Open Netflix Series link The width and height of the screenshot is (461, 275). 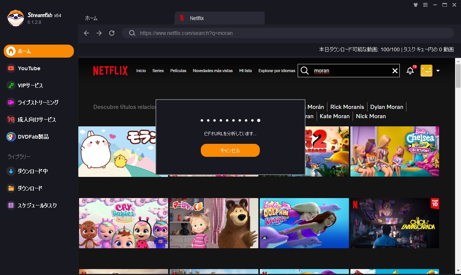(158, 71)
